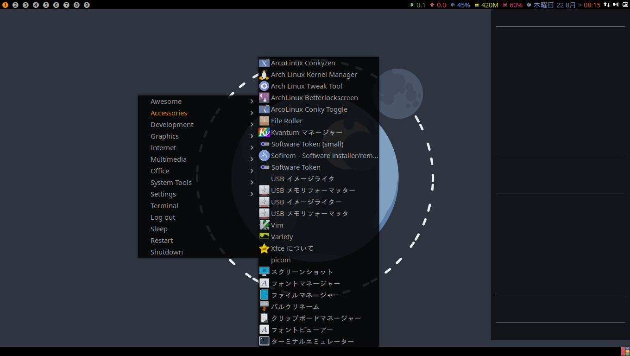Viewport: 630px width, 356px height.
Task: Choose Shutdown from the menu
Action: click(166, 252)
